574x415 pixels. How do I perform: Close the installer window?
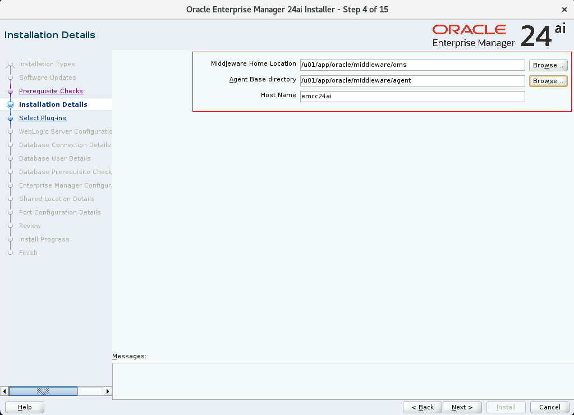click(x=564, y=10)
